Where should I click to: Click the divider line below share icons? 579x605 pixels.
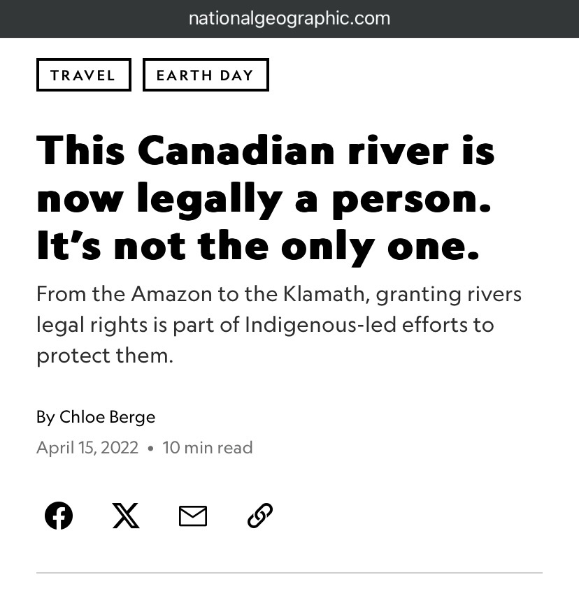coord(289,573)
